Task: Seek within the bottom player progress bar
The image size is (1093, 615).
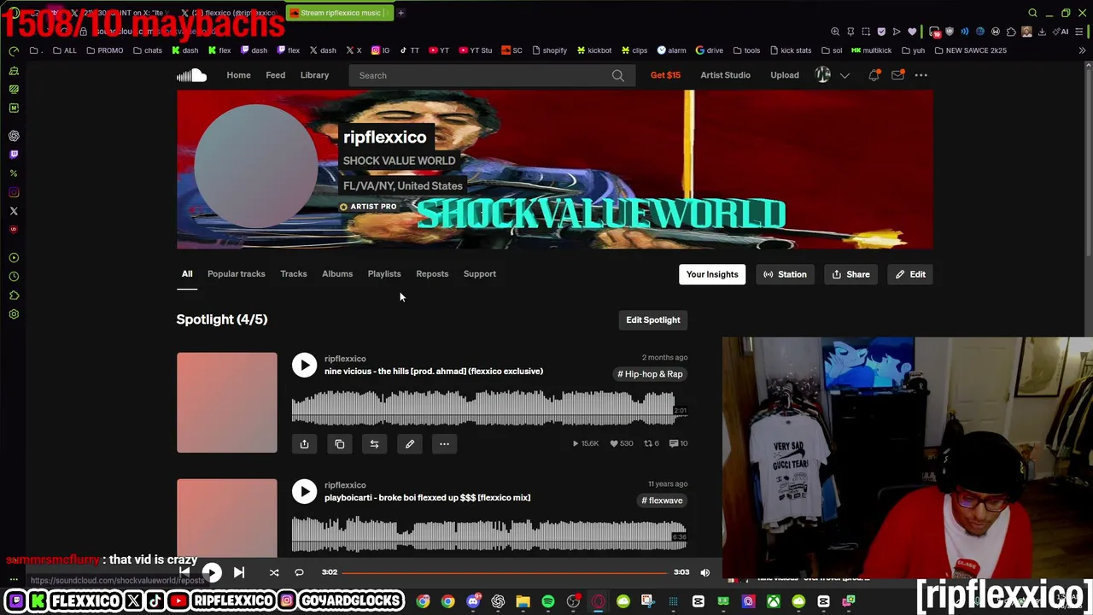Action: pyautogui.click(x=505, y=572)
